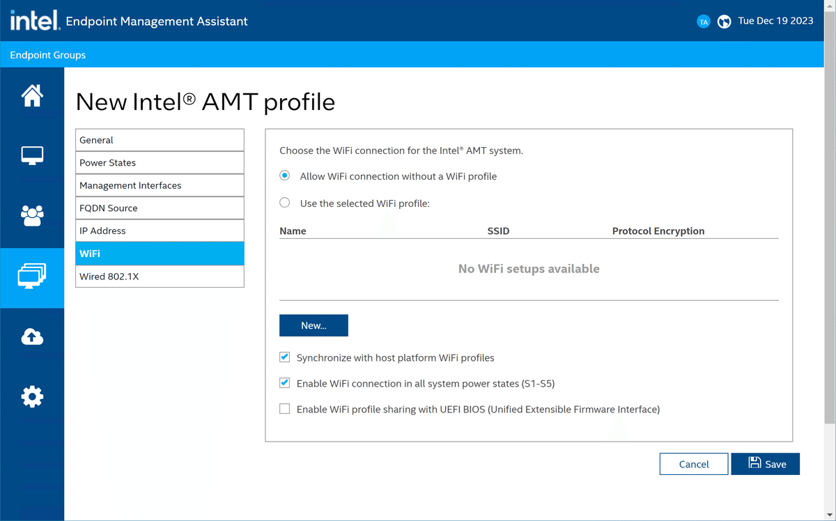836x521 pixels.
Task: Click the Endpoint Groups breadcrumb
Action: [x=48, y=55]
